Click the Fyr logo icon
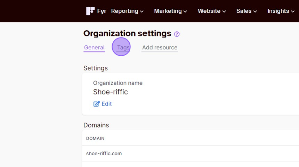Screen dimensions: 299x167 pyautogui.click(x=90, y=11)
